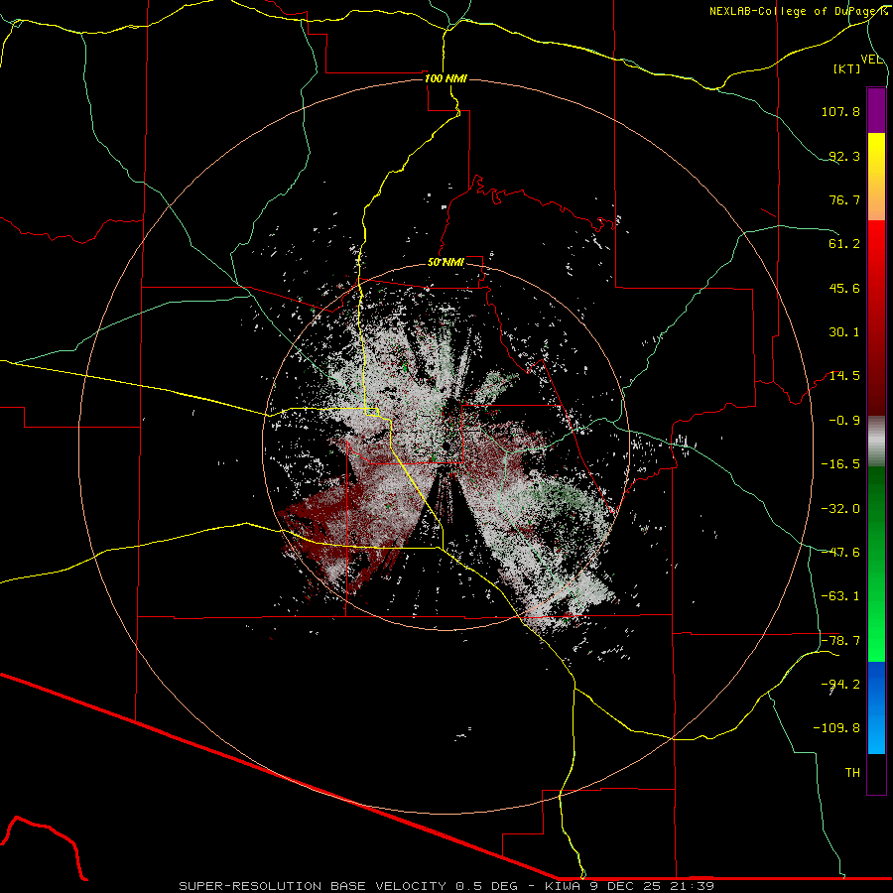Screen dimensions: 893x893
Task: Click the 76.7 legend value
Action: click(844, 199)
